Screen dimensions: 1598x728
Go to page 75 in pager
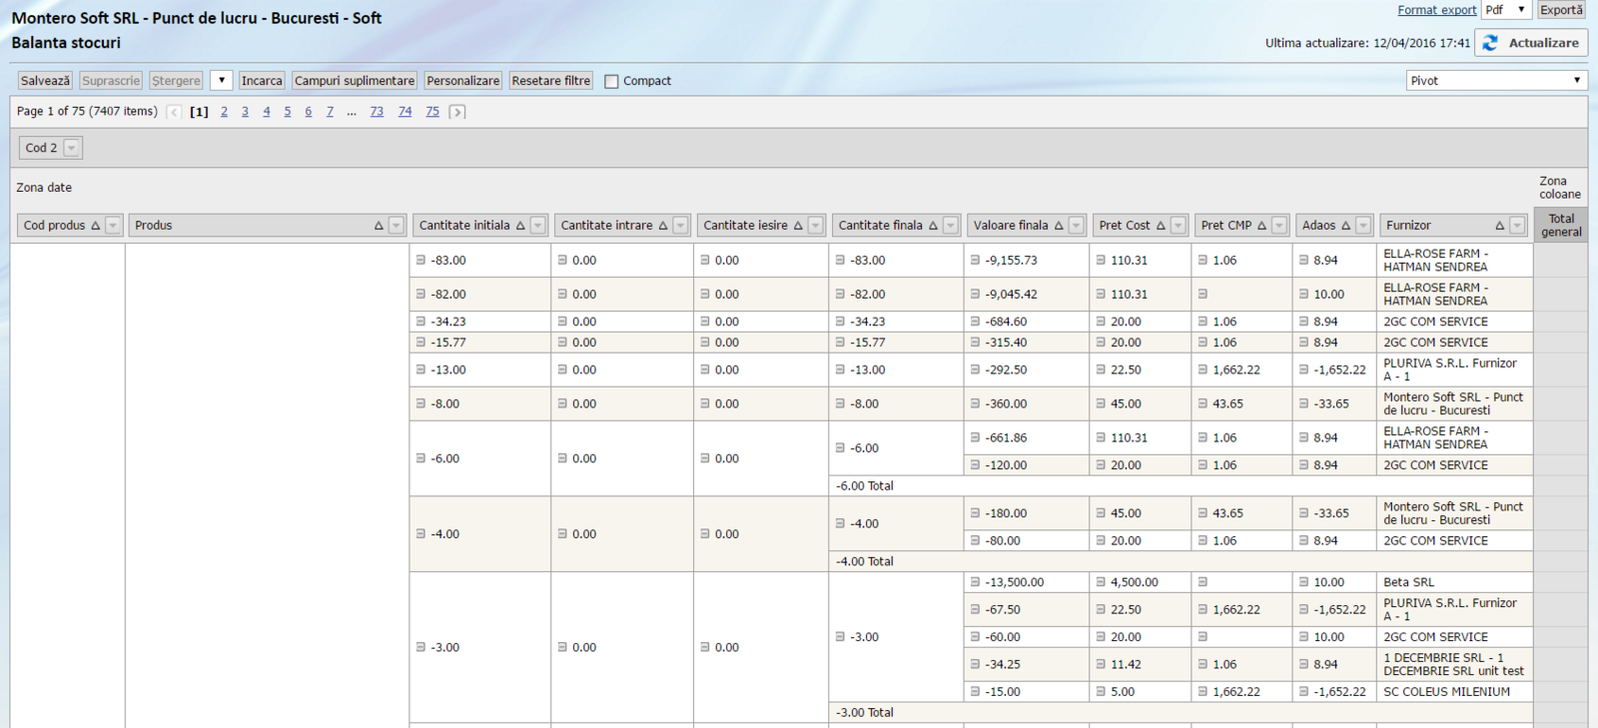[x=432, y=112]
